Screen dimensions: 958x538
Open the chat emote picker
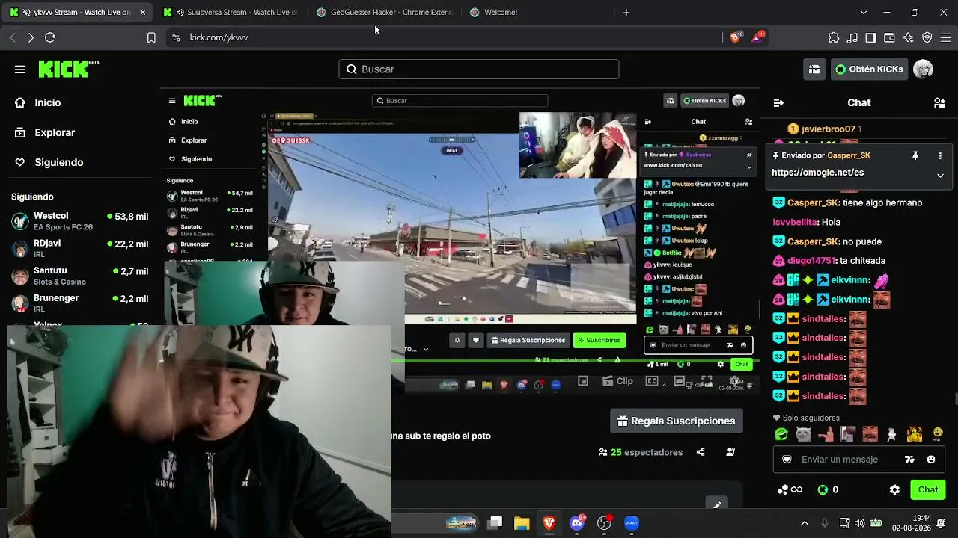pos(931,460)
